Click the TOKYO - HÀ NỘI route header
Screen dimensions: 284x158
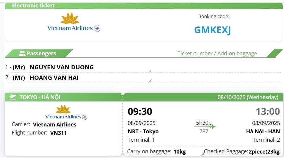pyautogui.click(x=40, y=97)
